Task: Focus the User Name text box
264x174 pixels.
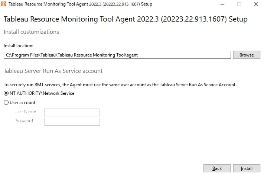Action: click(x=72, y=112)
